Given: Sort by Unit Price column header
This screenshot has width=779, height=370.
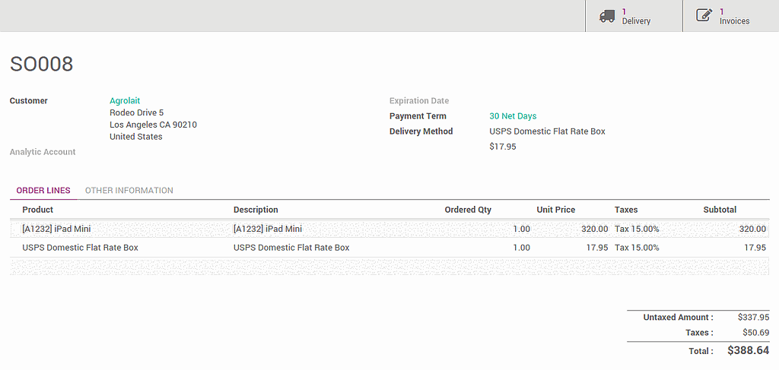Looking at the screenshot, I should (555, 210).
